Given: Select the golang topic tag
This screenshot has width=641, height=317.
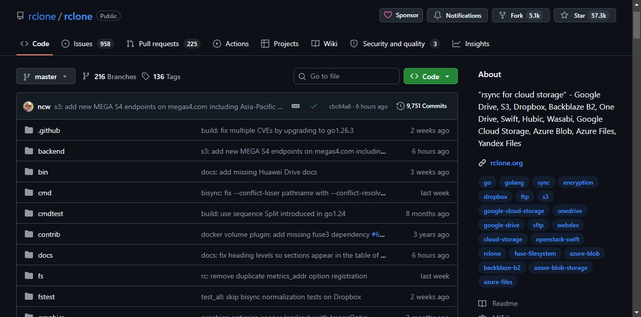Looking at the screenshot, I should 514,183.
